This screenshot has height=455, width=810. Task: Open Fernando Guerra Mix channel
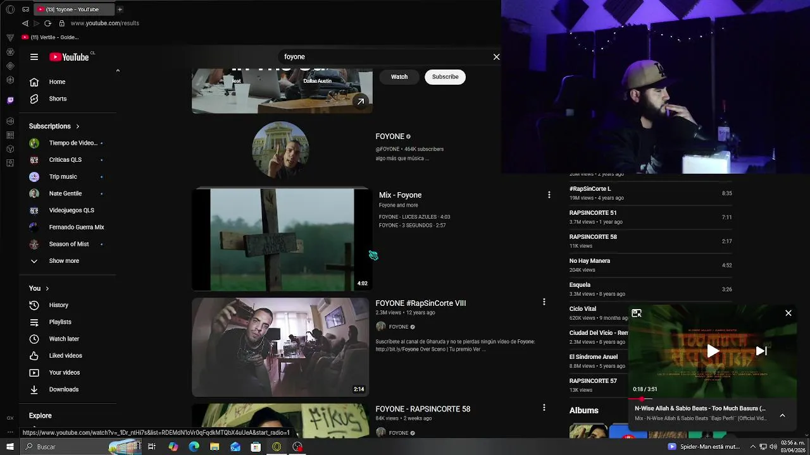click(68, 227)
